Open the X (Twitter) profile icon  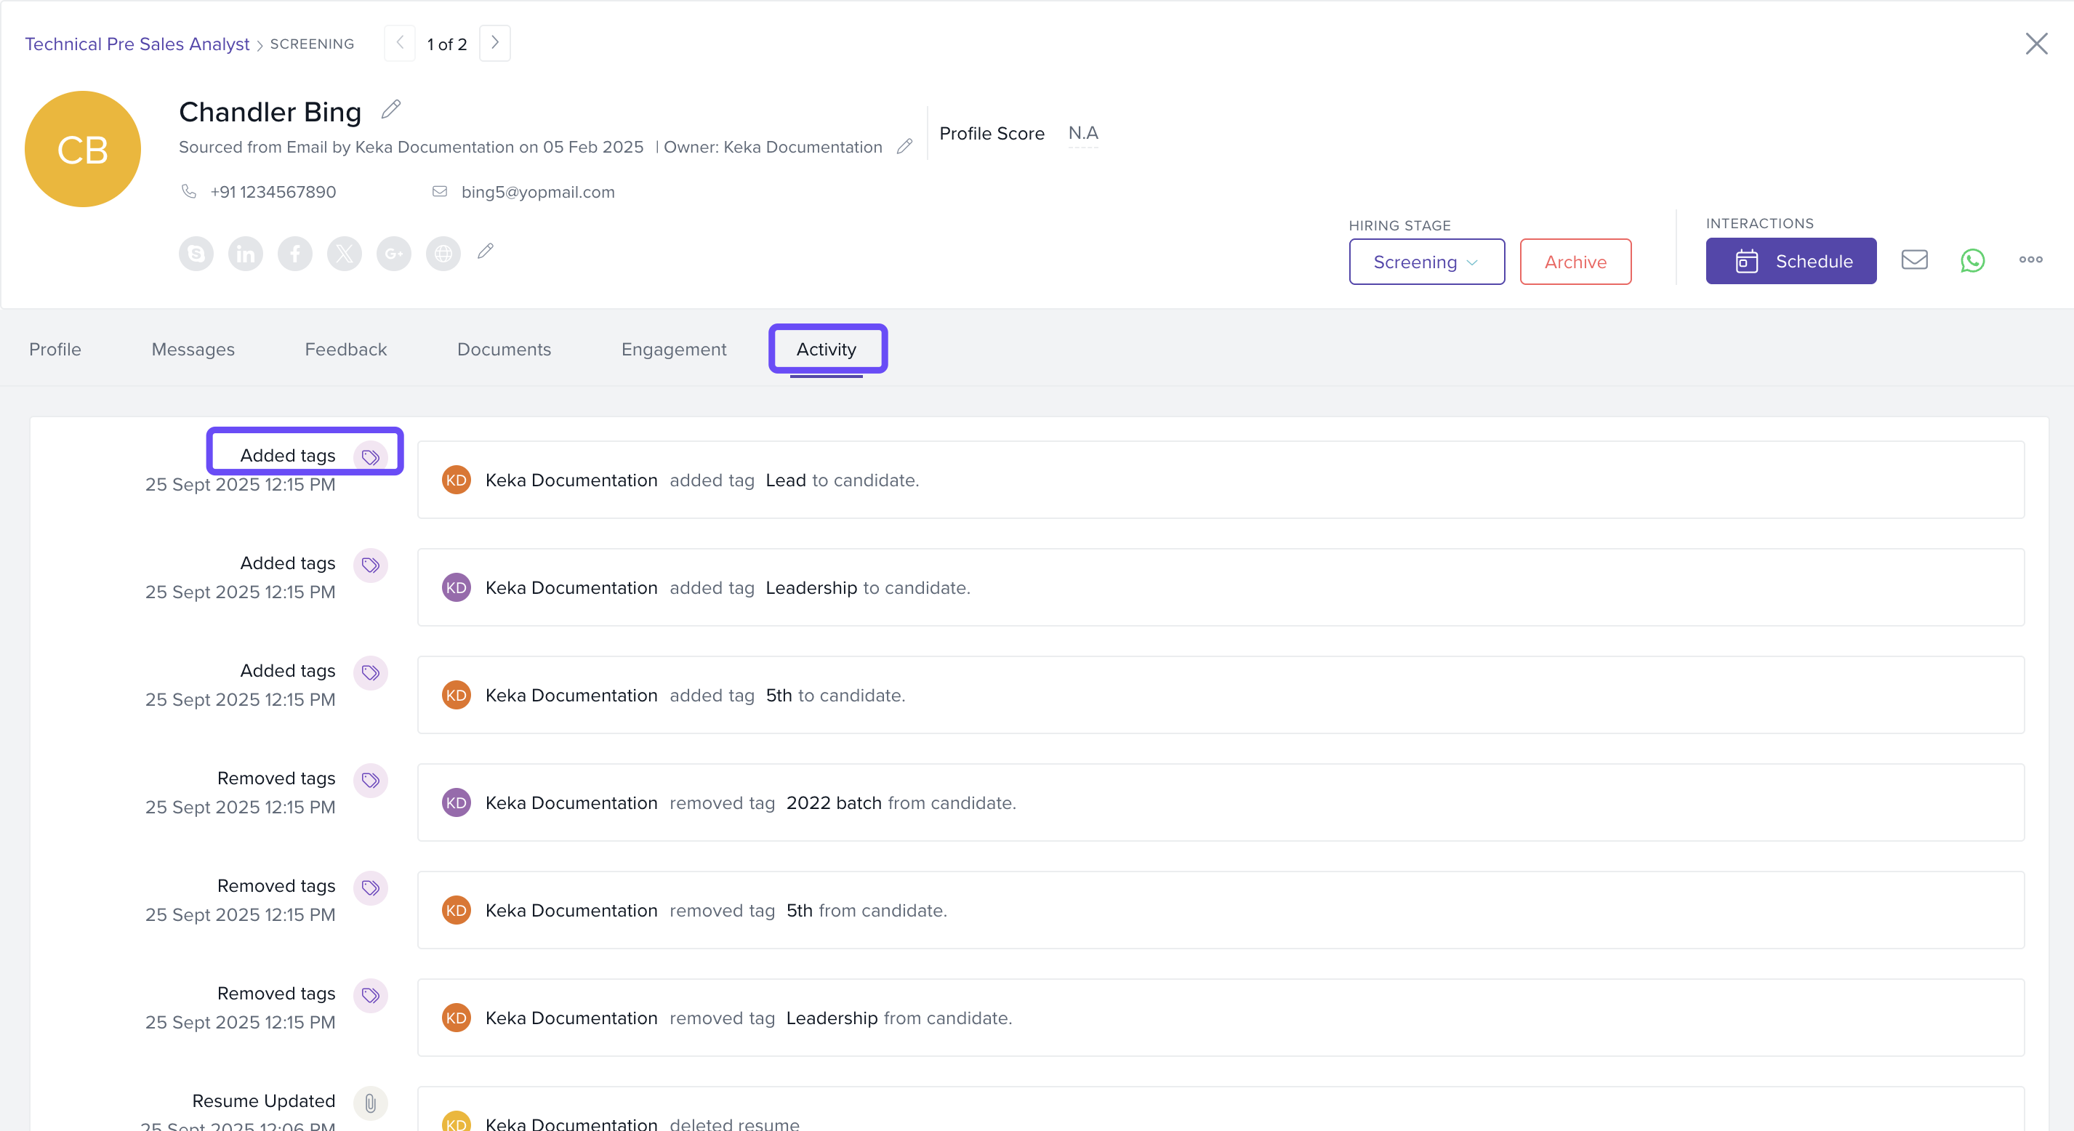[345, 254]
